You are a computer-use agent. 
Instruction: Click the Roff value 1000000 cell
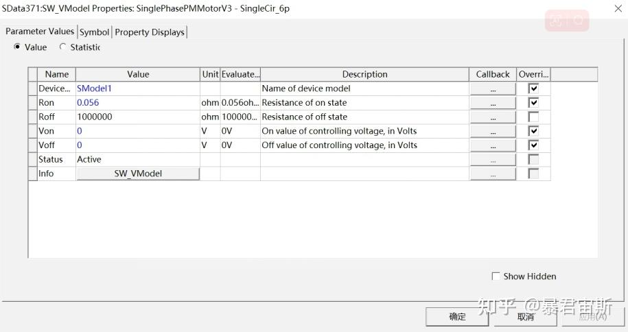point(137,117)
